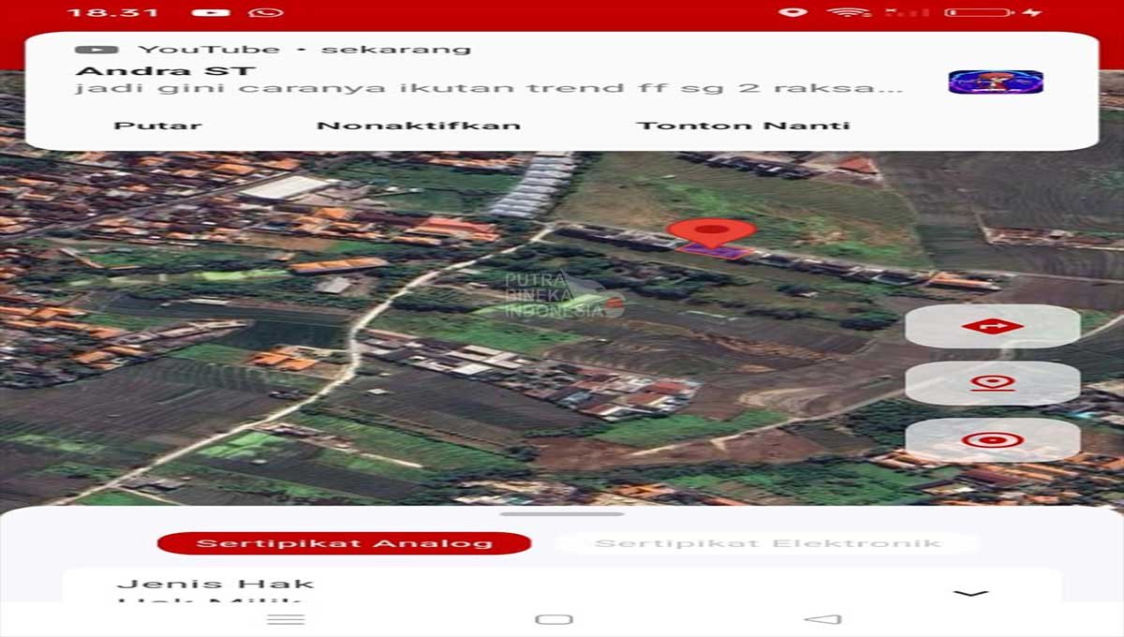Tap the pin-location map button

click(x=992, y=383)
